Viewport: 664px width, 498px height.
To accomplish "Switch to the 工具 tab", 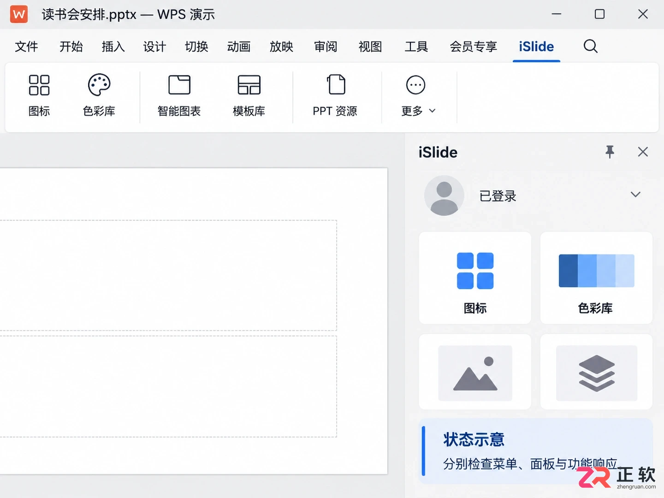I will (x=416, y=47).
